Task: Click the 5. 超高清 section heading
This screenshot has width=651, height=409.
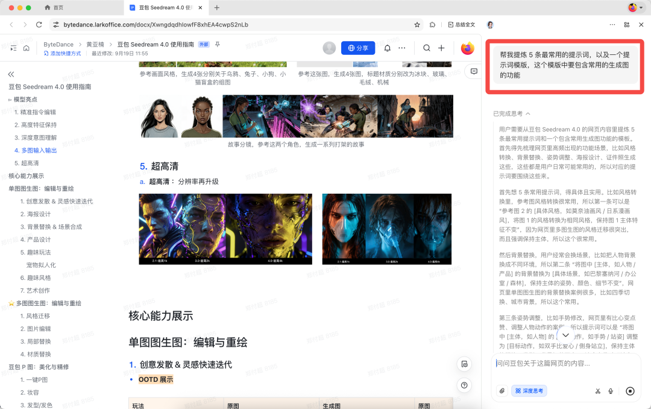Action: (159, 166)
